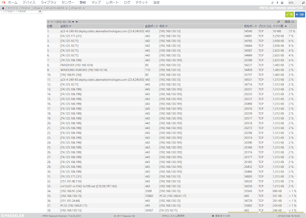Sort by 送信元 IP column header
306x218 pixels.
pos(66,26)
